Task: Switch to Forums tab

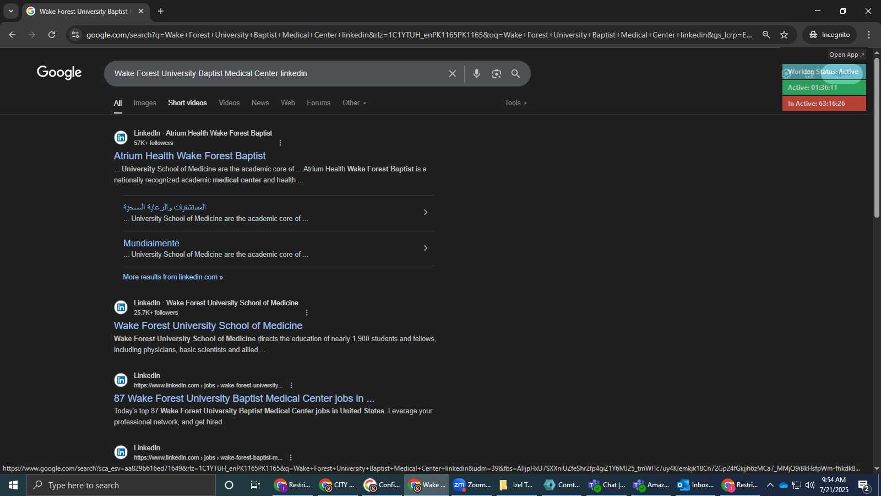Action: pos(318,103)
